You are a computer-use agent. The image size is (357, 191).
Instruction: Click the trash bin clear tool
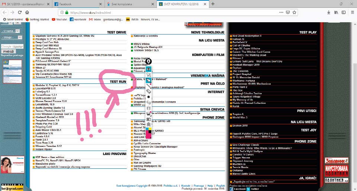click(148, 108)
